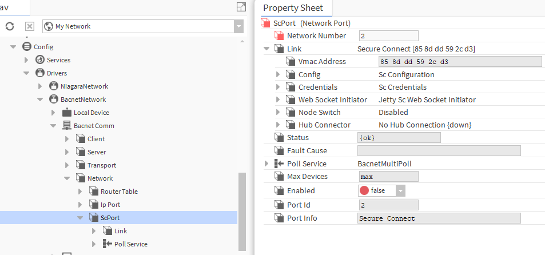Click the Bacnet Comm icon in tree
The image size is (545, 255).
pos(67,126)
